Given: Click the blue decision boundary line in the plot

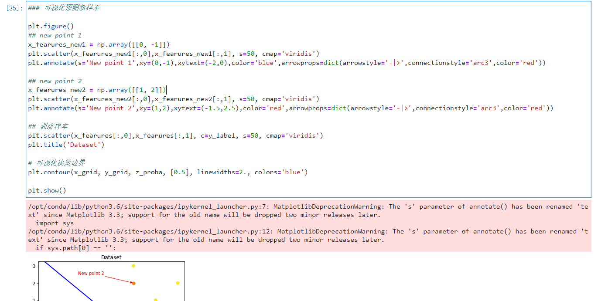Looking at the screenshot, I should [x=68, y=281].
